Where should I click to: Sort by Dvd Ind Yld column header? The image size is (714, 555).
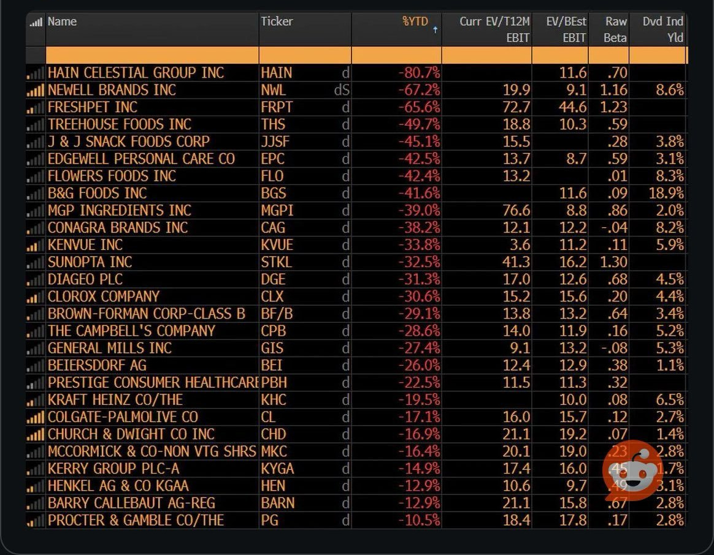coord(662,29)
